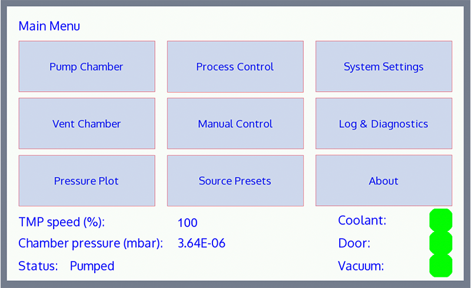Click the TMP speed value 100

[x=187, y=223]
